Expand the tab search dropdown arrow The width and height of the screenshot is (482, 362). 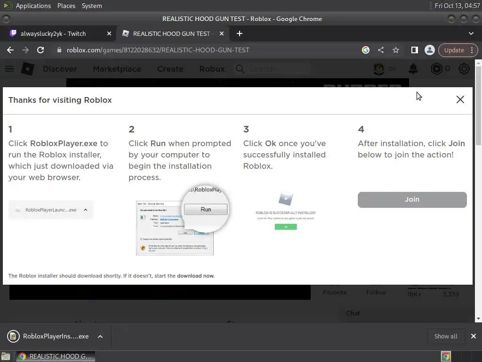[x=471, y=33]
